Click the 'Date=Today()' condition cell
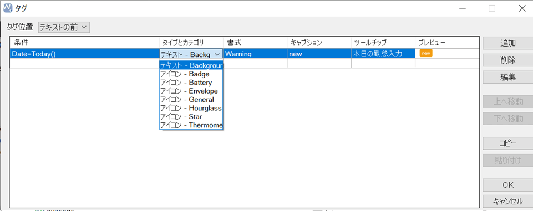The width and height of the screenshot is (533, 211). (x=84, y=54)
